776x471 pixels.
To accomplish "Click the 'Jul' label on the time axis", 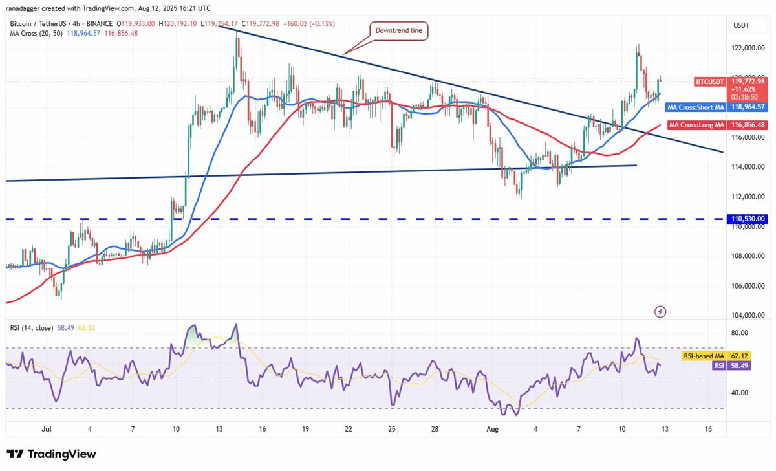I will (x=47, y=428).
